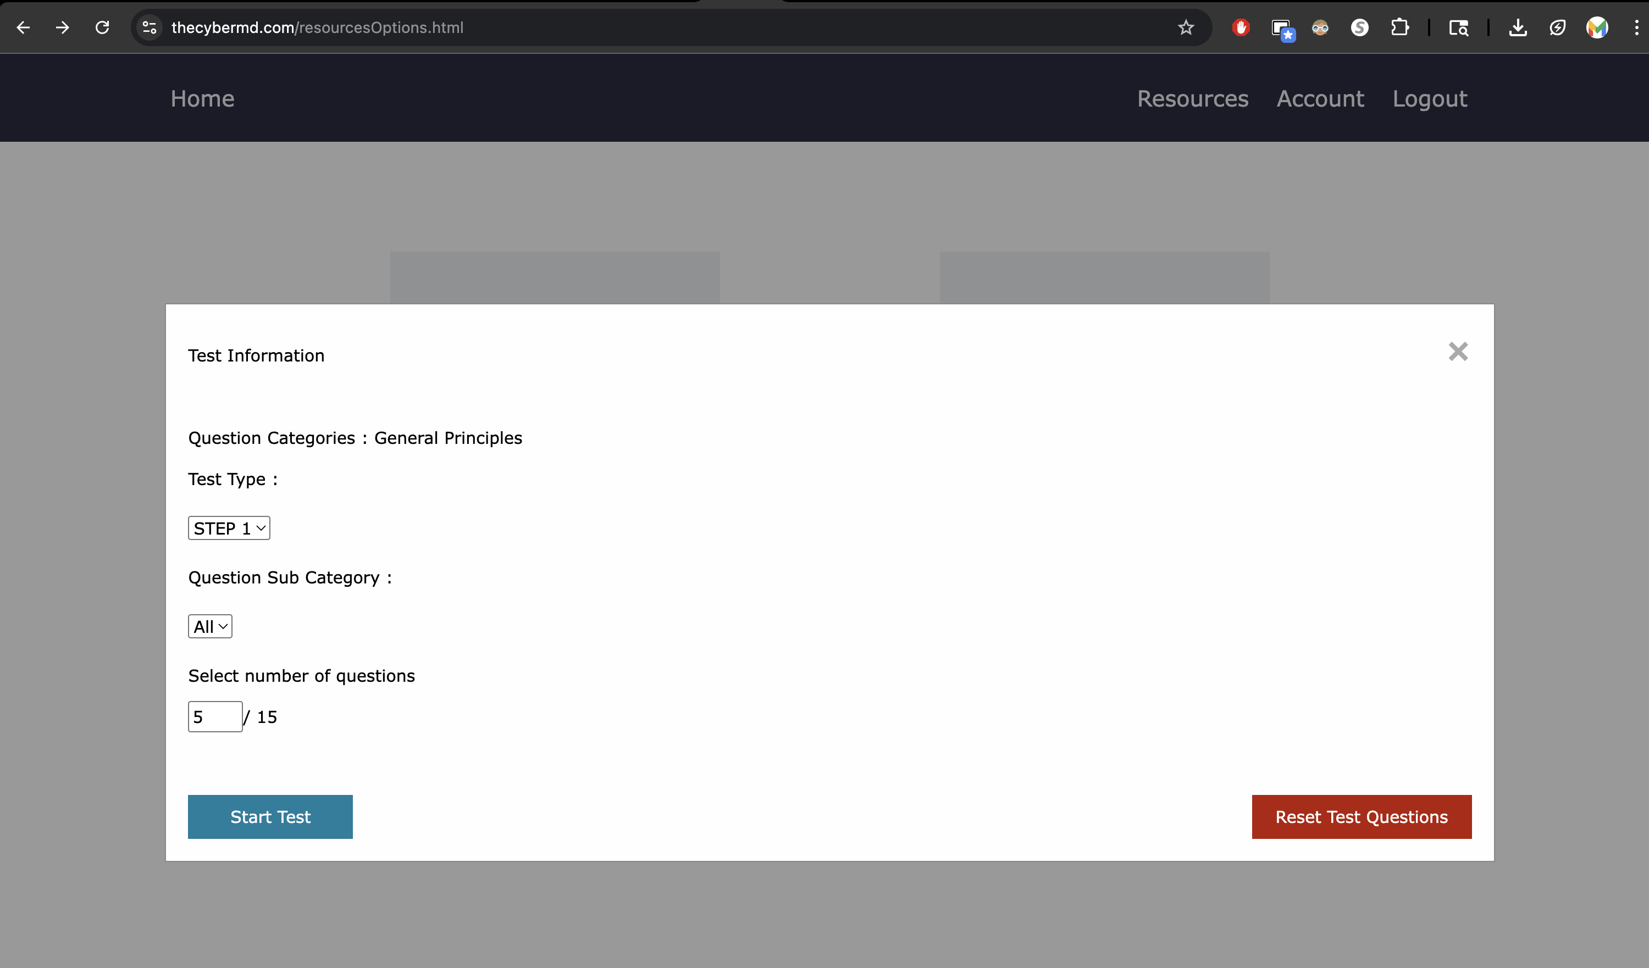Screen dimensions: 1649x968
Task: Click the Logout link
Action: click(x=1429, y=99)
